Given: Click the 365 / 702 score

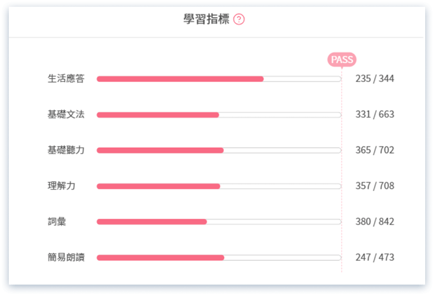Looking at the screenshot, I should 375,150.
